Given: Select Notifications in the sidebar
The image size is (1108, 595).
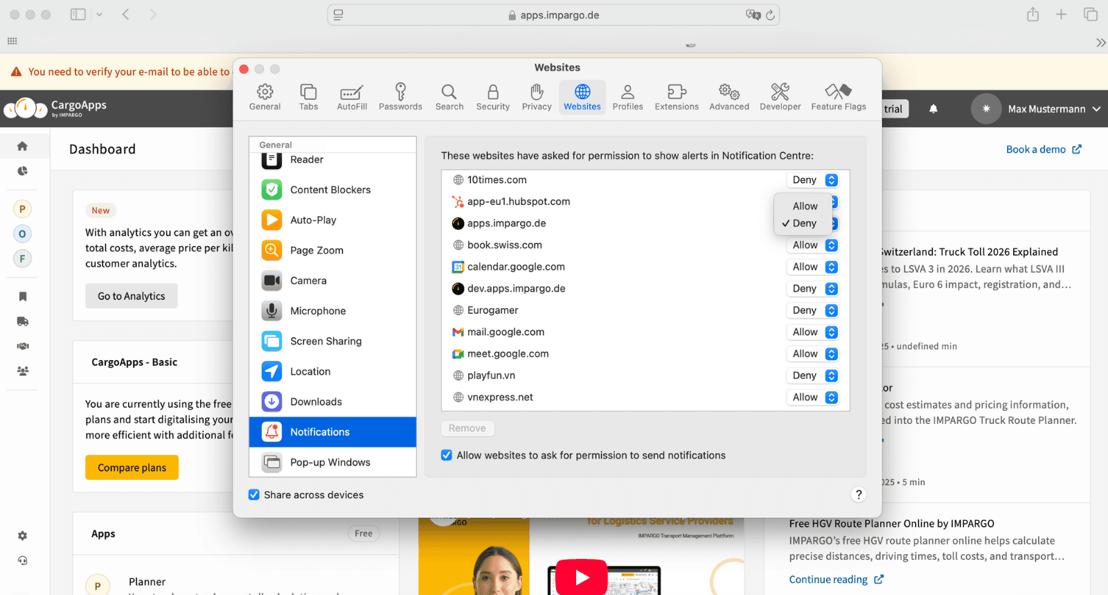Looking at the screenshot, I should (x=332, y=432).
